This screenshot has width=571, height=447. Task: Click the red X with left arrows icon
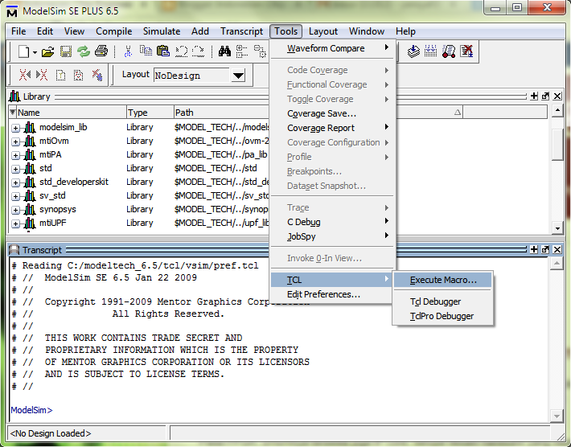click(25, 75)
